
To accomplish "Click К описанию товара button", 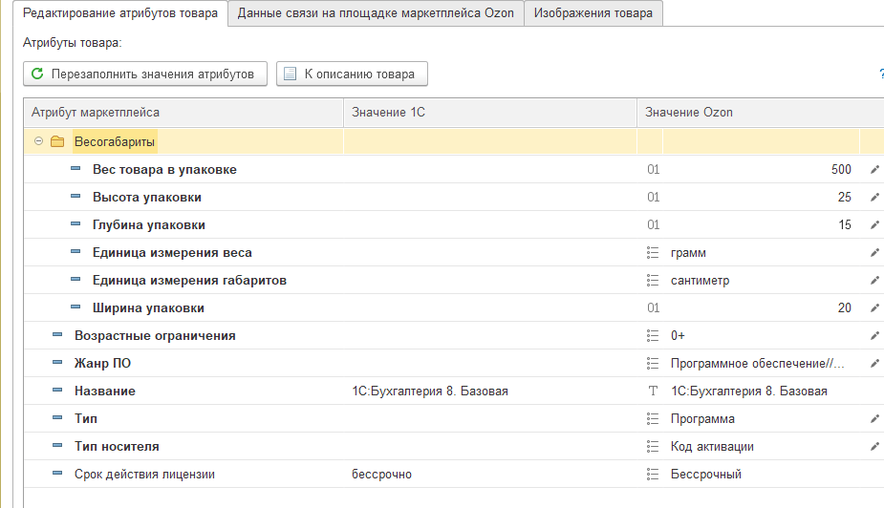I will [352, 74].
